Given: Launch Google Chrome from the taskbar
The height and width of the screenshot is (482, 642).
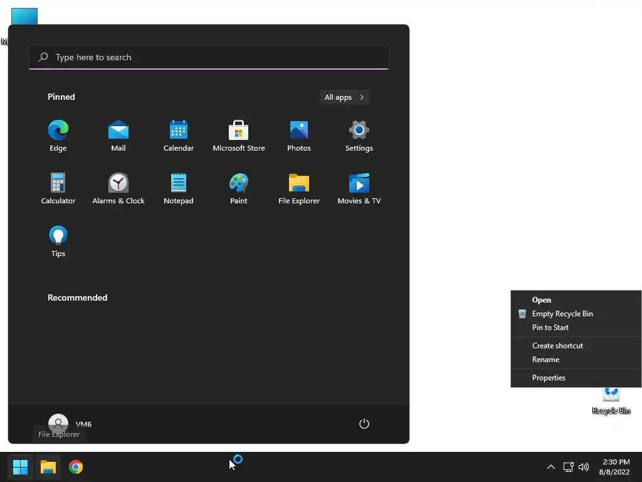Looking at the screenshot, I should tap(76, 467).
